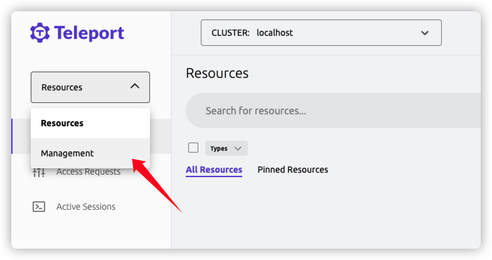
Task: Focus the Search for resources field
Action: (x=333, y=111)
